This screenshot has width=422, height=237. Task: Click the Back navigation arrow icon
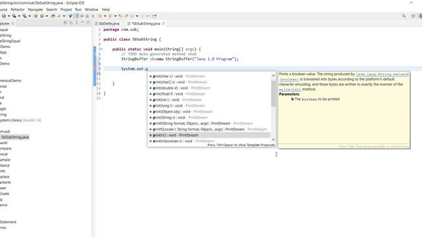[132, 16]
